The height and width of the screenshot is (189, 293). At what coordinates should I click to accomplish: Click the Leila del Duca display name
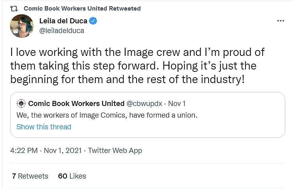pyautogui.click(x=63, y=21)
